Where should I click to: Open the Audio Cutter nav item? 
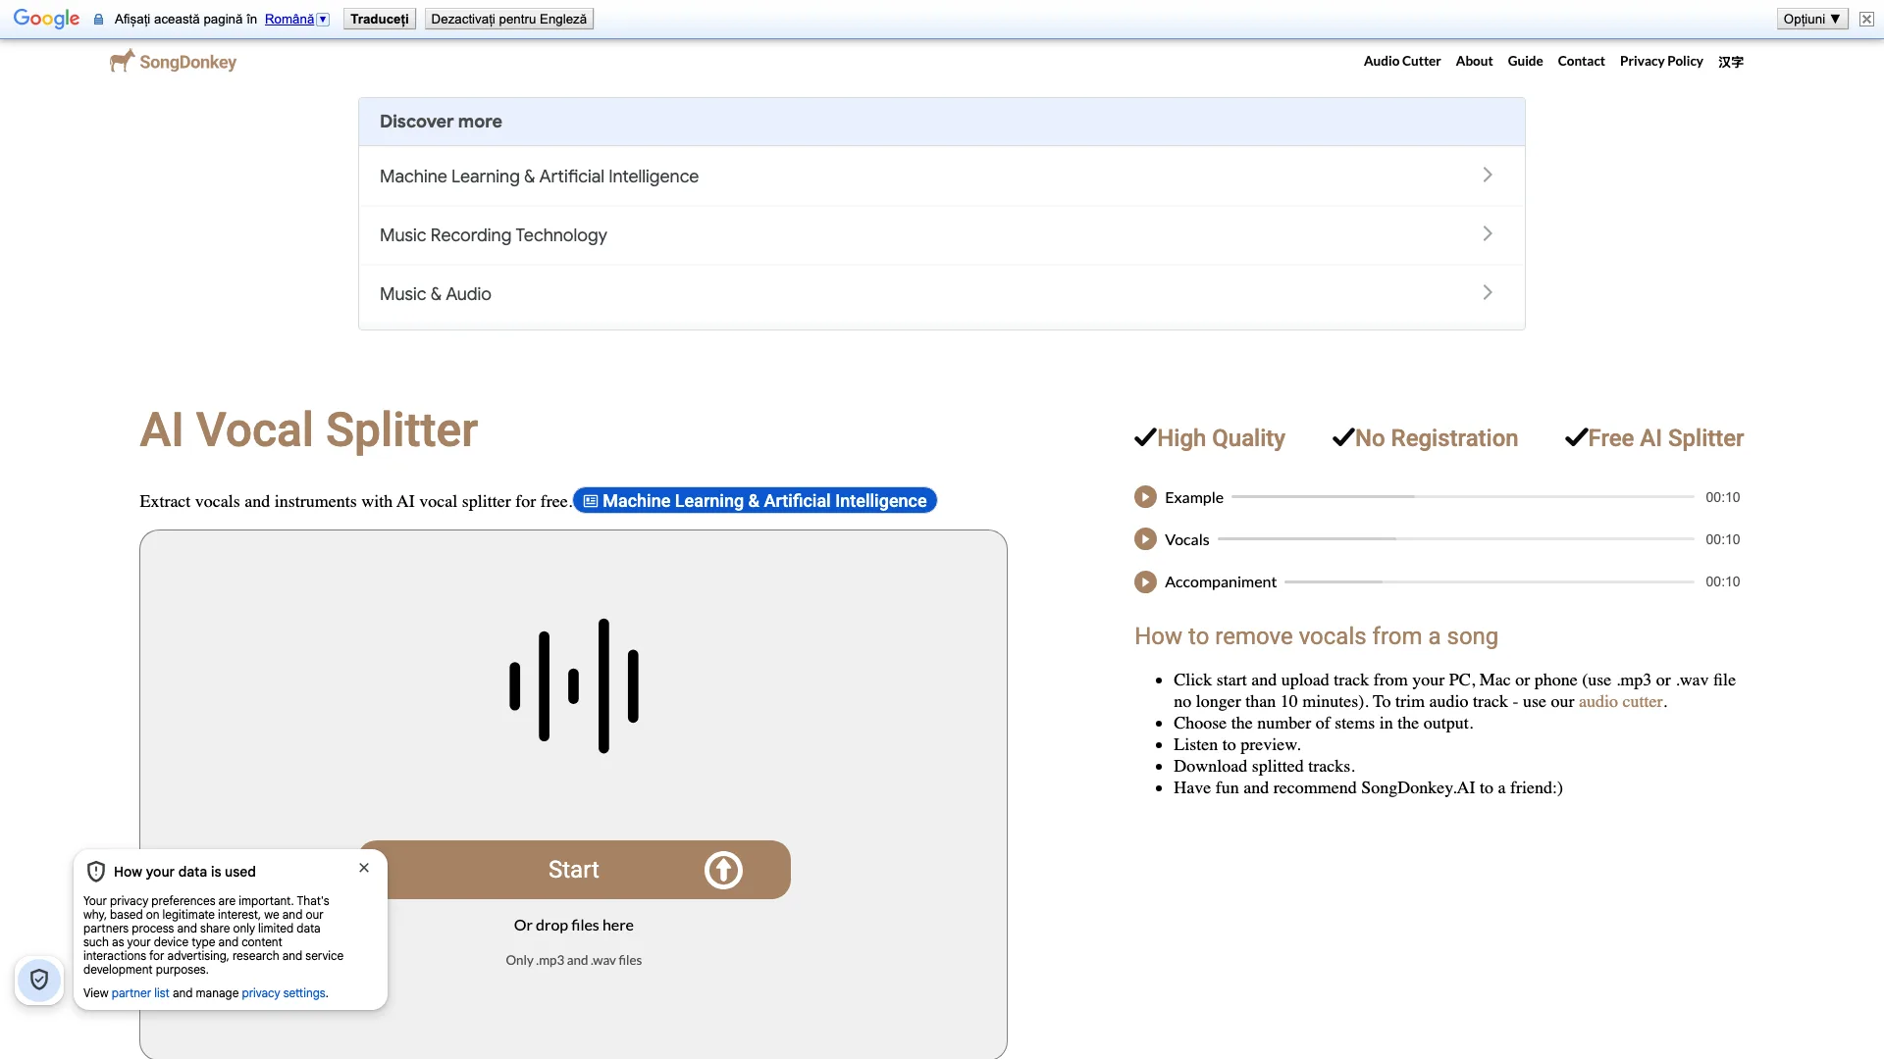1402,61
